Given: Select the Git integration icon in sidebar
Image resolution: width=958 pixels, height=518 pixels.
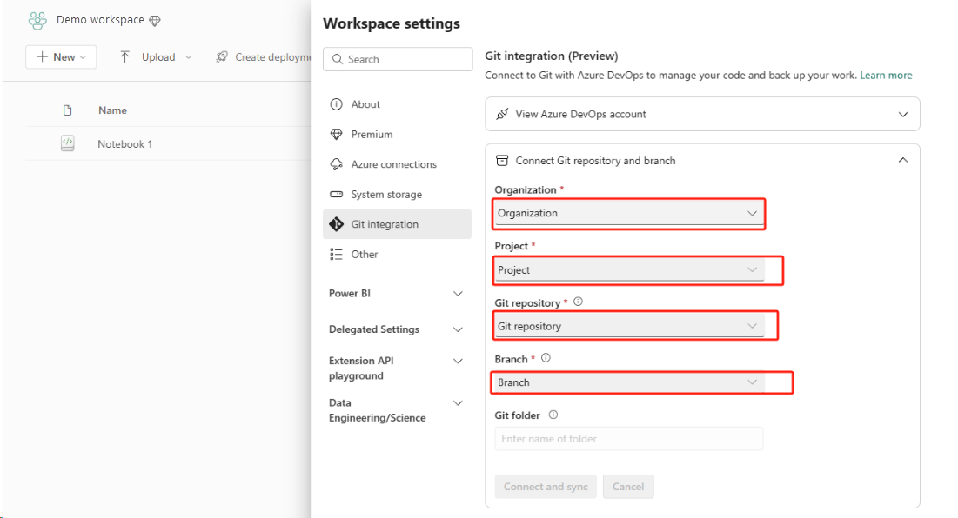Looking at the screenshot, I should (x=336, y=224).
